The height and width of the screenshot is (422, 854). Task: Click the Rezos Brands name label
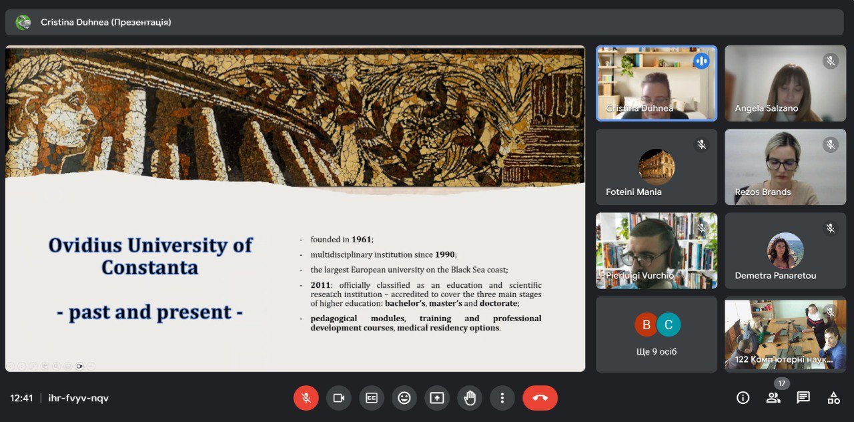(x=763, y=192)
